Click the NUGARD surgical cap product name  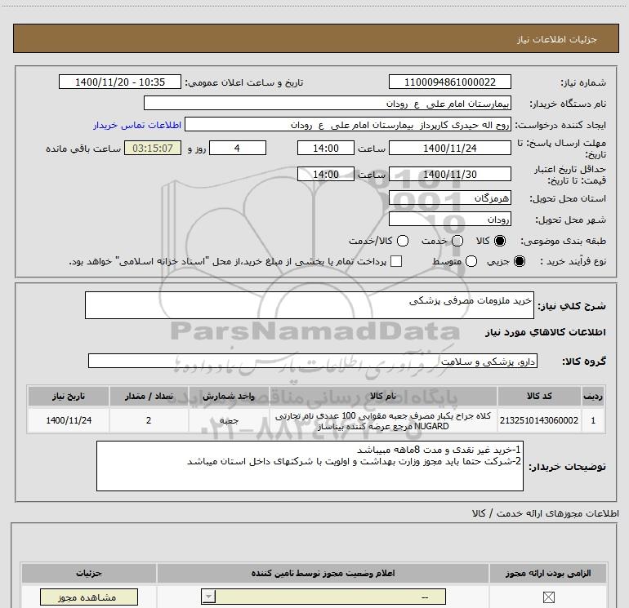[x=383, y=421]
